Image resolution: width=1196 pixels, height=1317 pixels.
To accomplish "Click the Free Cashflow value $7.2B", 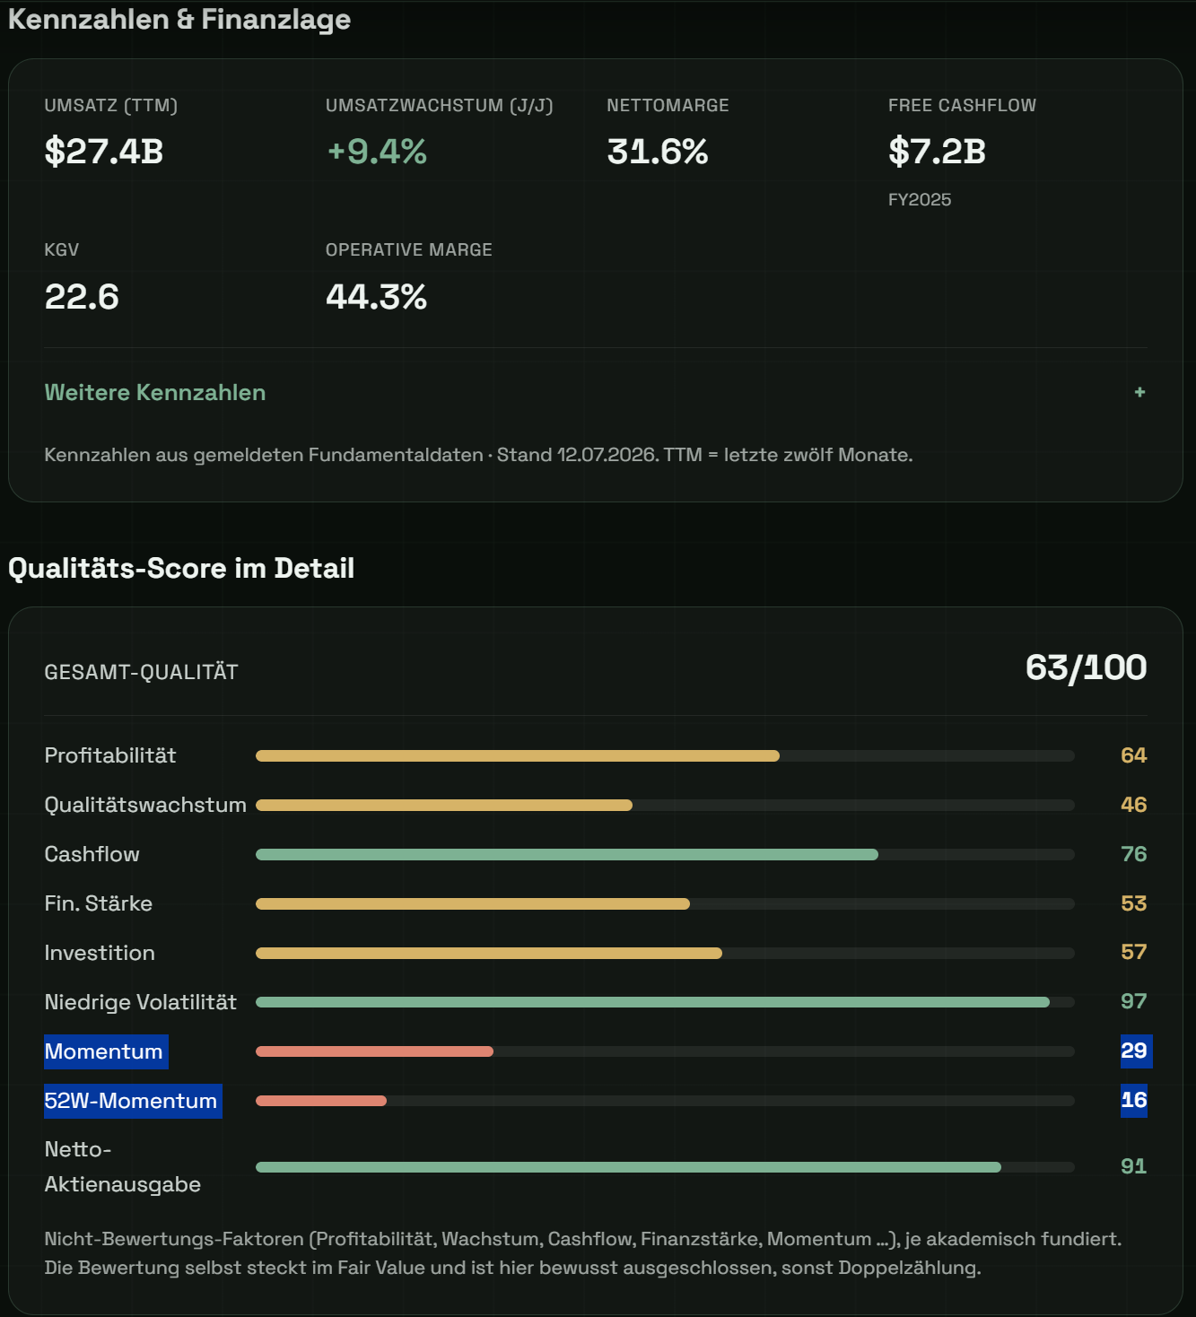I will [x=937, y=152].
